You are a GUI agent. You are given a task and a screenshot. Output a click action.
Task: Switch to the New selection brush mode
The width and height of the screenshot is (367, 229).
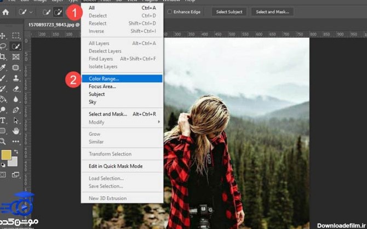pos(47,12)
